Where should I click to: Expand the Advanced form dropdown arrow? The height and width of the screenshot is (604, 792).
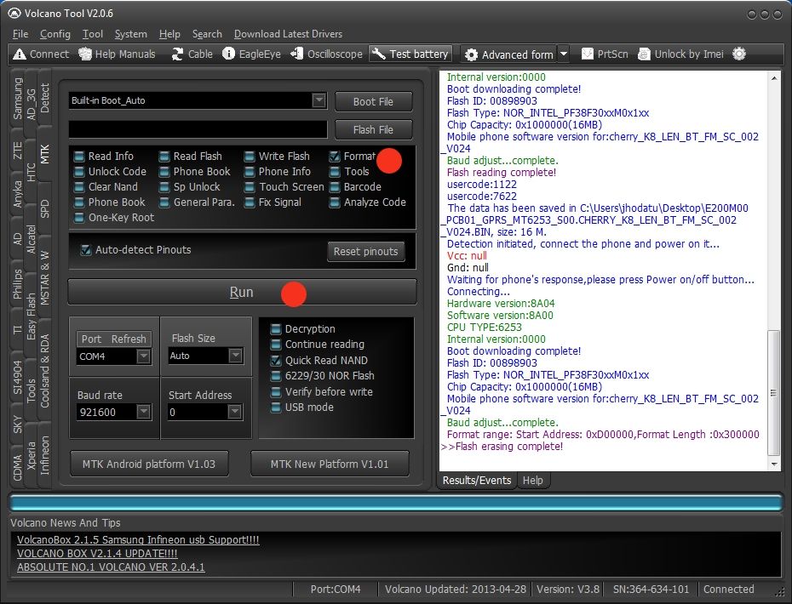pos(563,54)
